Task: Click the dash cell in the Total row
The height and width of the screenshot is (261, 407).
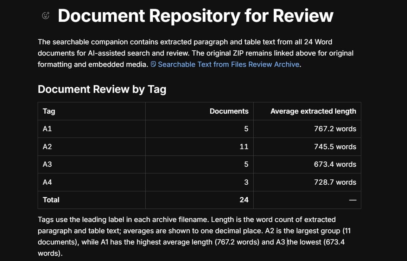Action: coord(307,200)
